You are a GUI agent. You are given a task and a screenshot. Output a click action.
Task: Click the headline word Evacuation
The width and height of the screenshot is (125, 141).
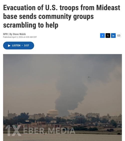click(x=19, y=8)
